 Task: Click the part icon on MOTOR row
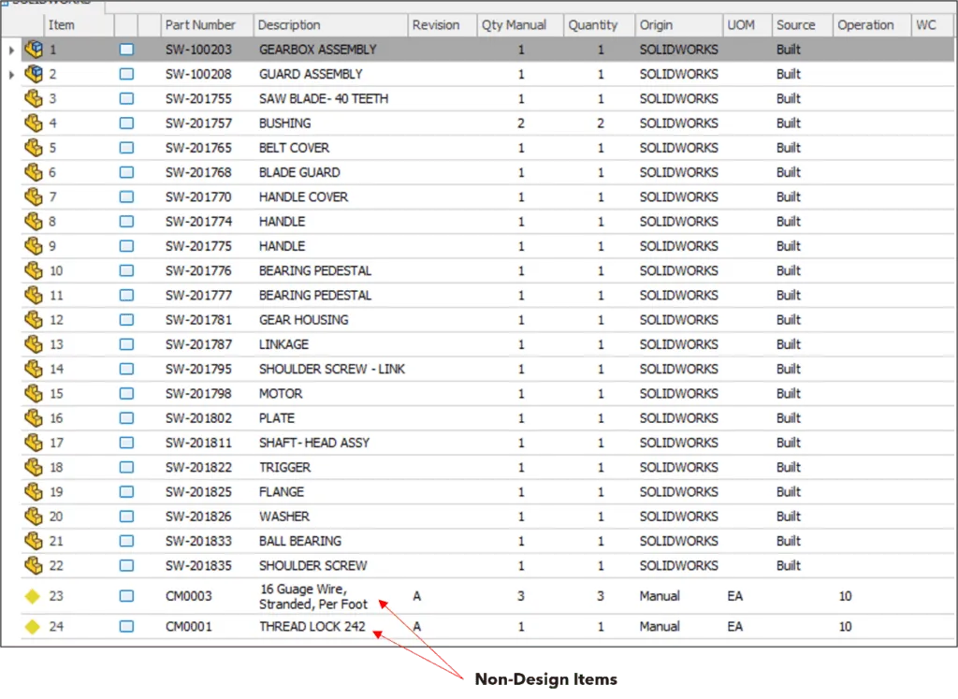[x=34, y=394]
